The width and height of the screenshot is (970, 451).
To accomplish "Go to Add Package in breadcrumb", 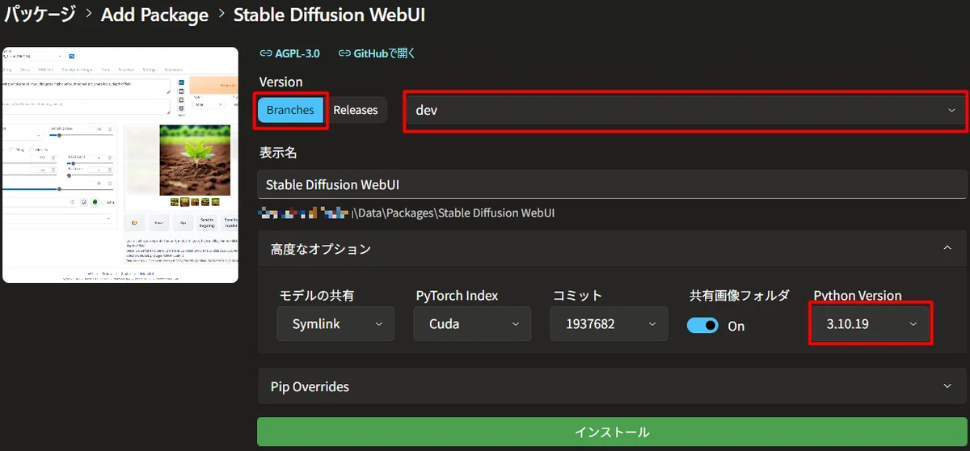I will 154,15.
